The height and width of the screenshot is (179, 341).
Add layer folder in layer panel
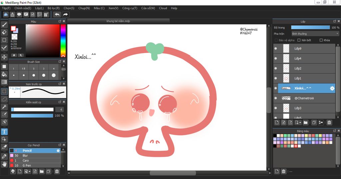click(306, 123)
